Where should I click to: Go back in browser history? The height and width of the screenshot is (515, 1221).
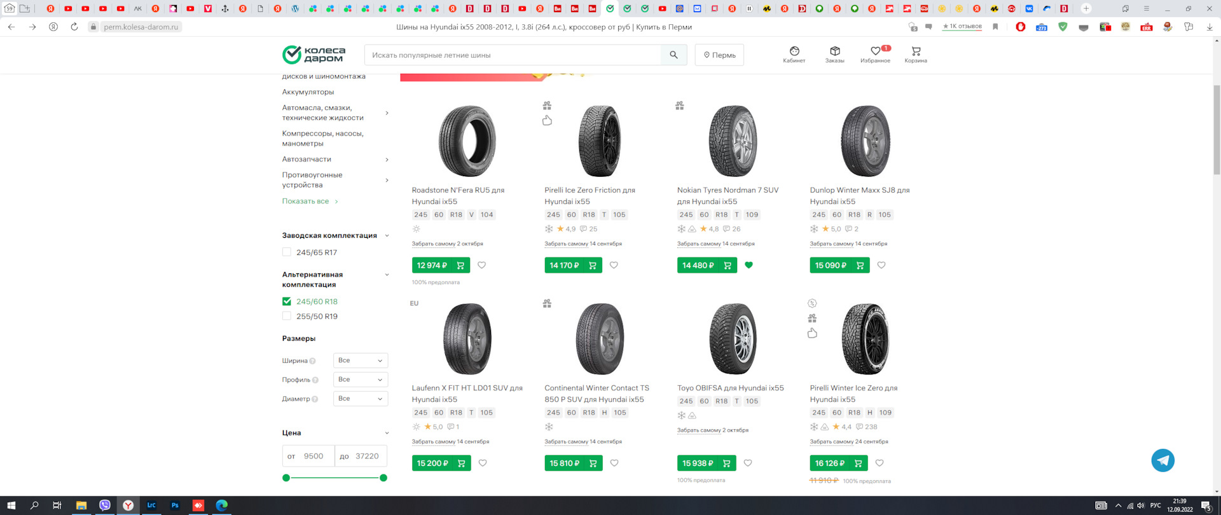point(11,27)
